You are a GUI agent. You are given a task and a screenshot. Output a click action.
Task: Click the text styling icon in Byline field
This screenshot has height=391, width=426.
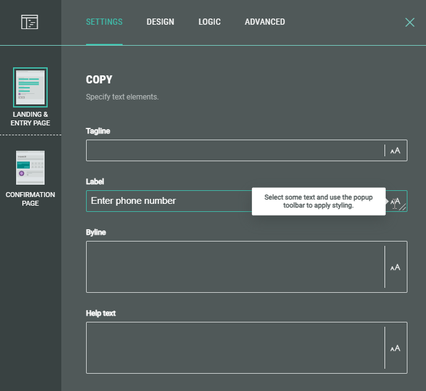[396, 267]
